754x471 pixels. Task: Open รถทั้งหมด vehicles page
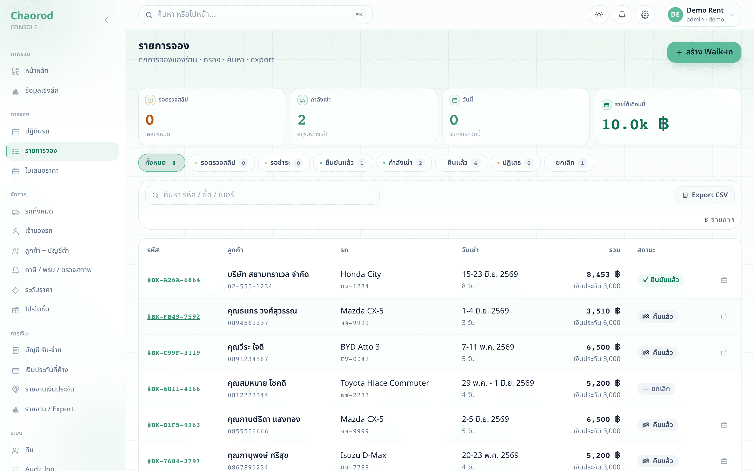click(x=62, y=211)
